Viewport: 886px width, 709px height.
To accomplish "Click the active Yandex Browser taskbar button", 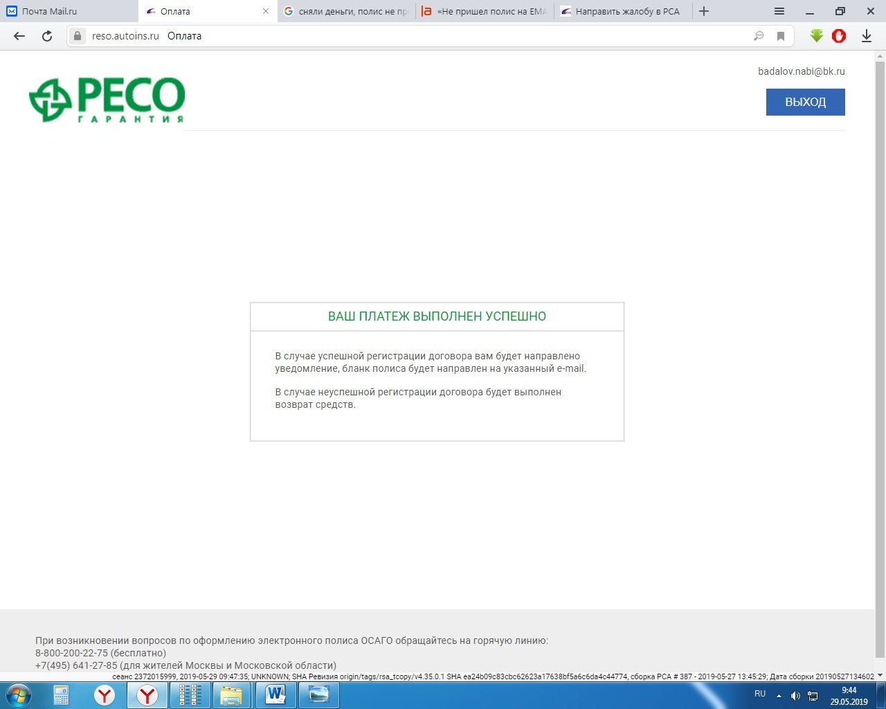I will click(x=147, y=694).
